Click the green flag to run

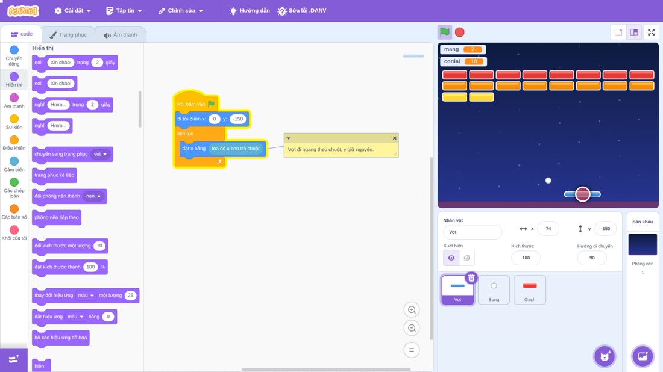[x=444, y=32]
